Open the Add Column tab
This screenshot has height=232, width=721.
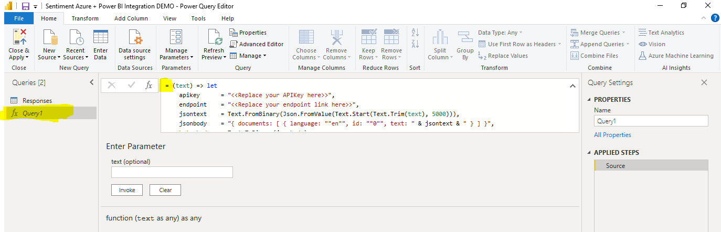131,18
